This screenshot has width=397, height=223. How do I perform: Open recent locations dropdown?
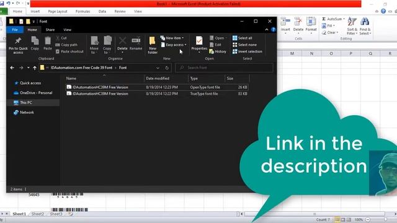29,68
